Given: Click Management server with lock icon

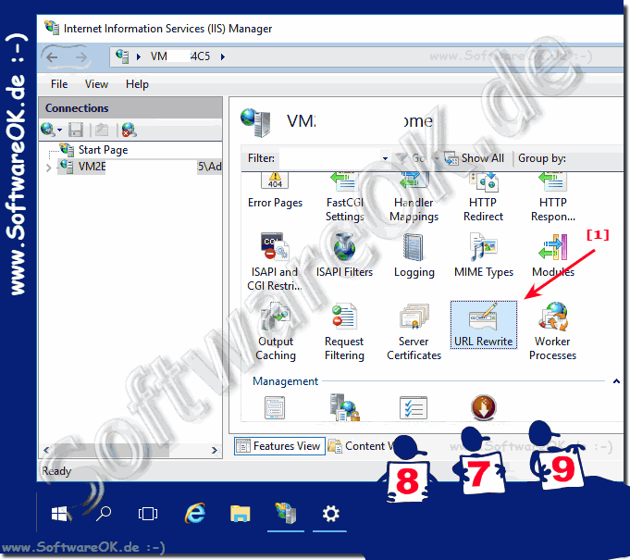Looking at the screenshot, I should (x=344, y=407).
